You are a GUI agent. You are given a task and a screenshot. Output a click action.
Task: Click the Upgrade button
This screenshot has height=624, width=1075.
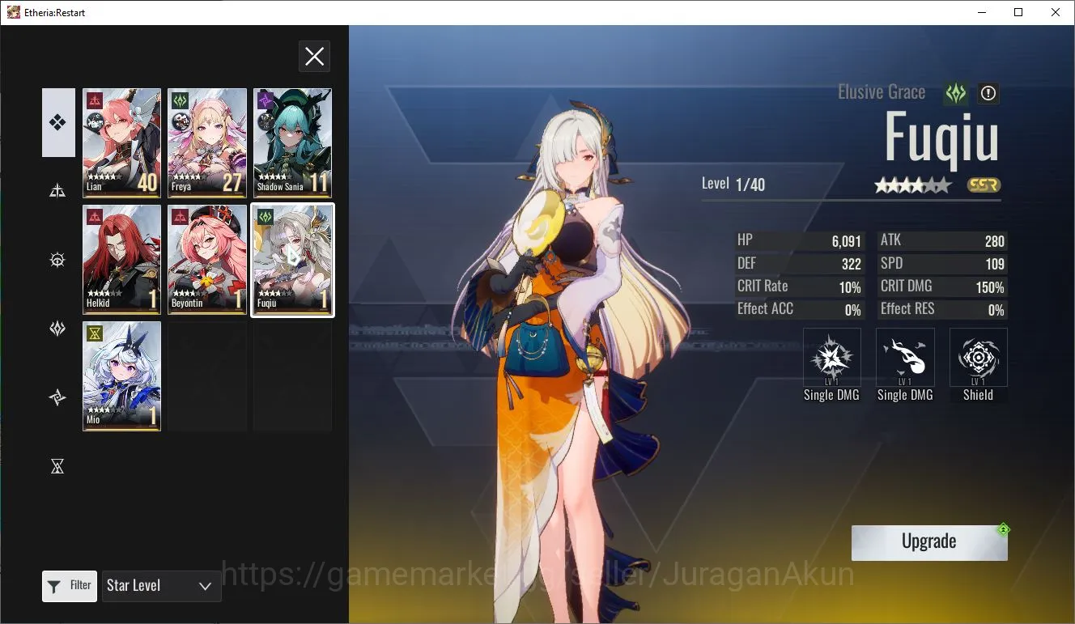[x=929, y=542]
